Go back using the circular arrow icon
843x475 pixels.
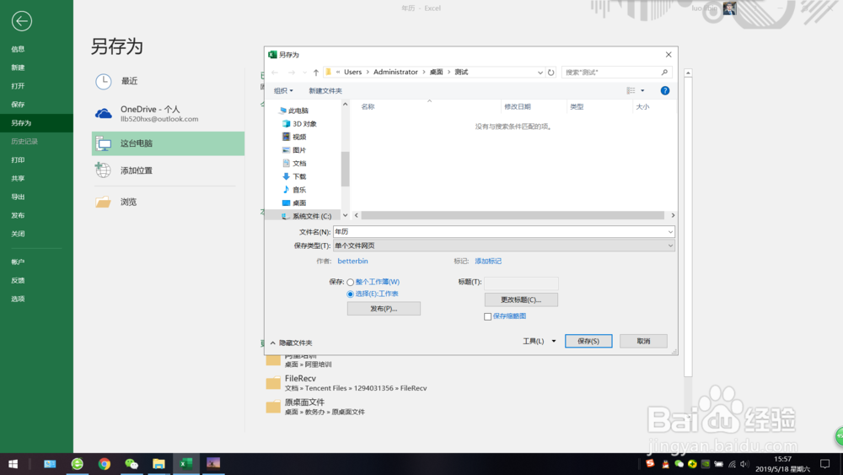22,21
